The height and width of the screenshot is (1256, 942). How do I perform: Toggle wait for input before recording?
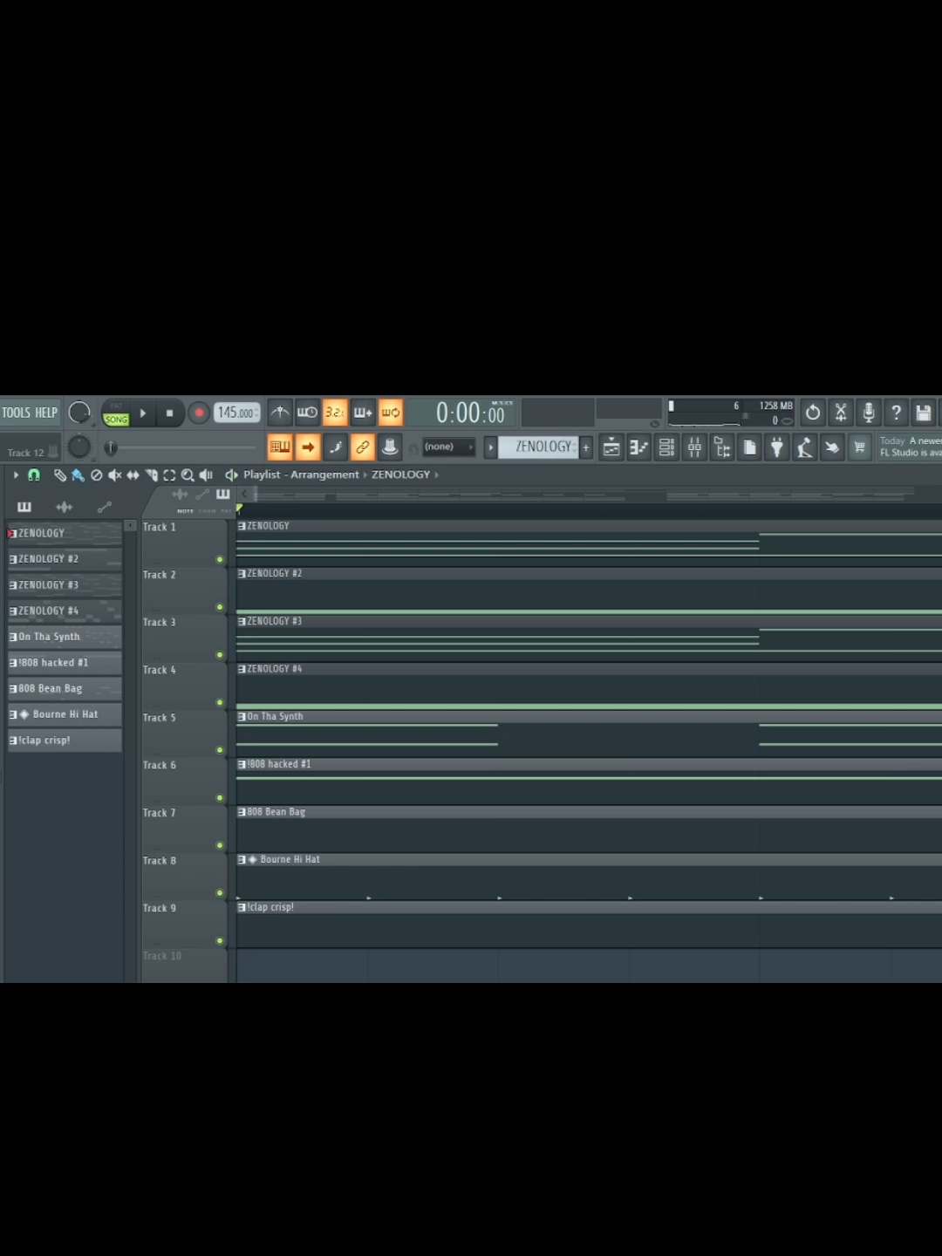(x=307, y=413)
